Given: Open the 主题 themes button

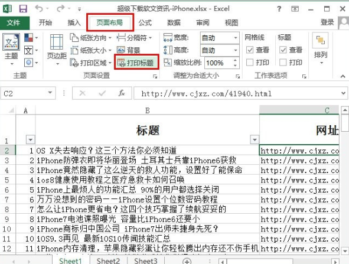Looking at the screenshot, I should (x=11, y=49).
